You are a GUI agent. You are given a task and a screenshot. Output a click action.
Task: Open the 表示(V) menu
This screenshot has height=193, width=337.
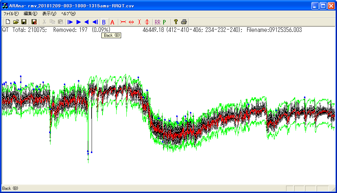click(49, 14)
